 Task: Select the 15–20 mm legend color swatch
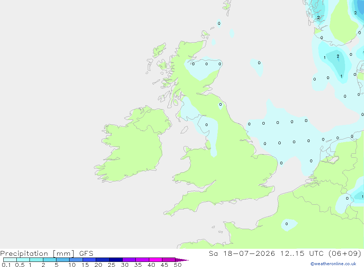(x=90, y=260)
